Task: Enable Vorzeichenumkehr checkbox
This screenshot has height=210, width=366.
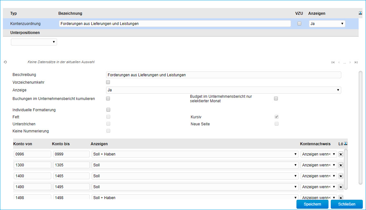Action: (108, 82)
